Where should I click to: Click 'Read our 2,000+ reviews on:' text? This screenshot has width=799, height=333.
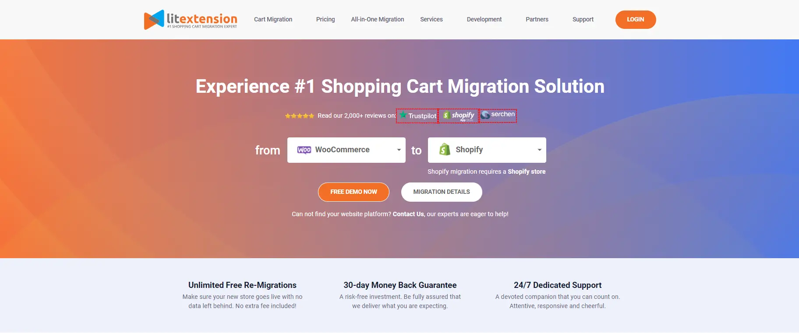(x=356, y=116)
